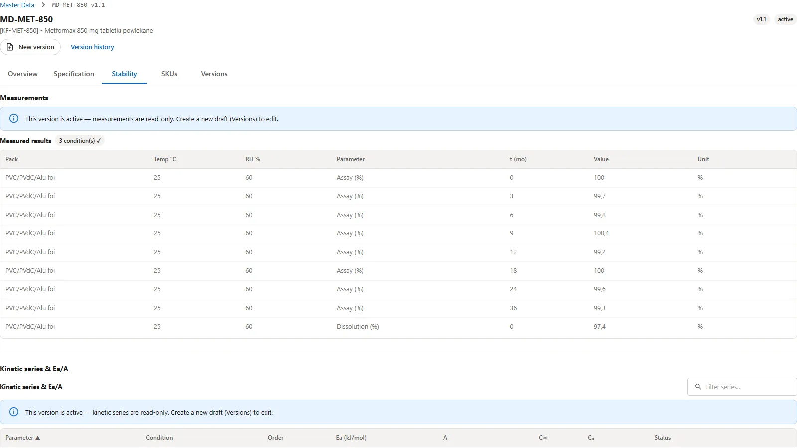
Task: Open the Versions tab
Action: [214, 74]
